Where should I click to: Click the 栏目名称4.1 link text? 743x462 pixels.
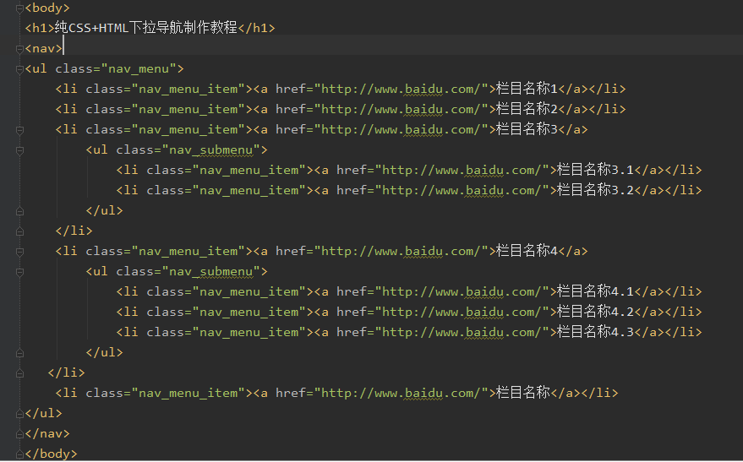[595, 291]
